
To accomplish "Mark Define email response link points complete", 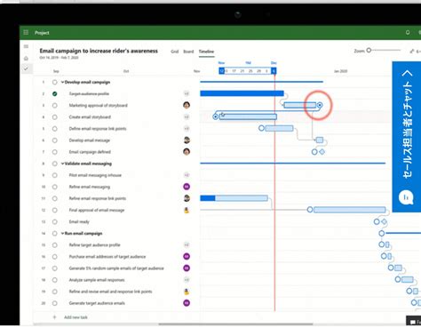I will point(54,129).
